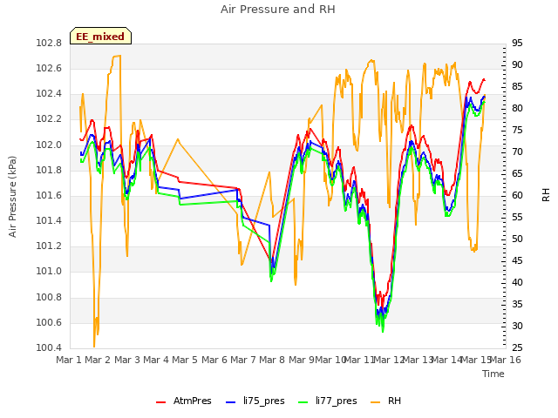
Task: Click the 100.4 left axis value
Action: (49, 347)
